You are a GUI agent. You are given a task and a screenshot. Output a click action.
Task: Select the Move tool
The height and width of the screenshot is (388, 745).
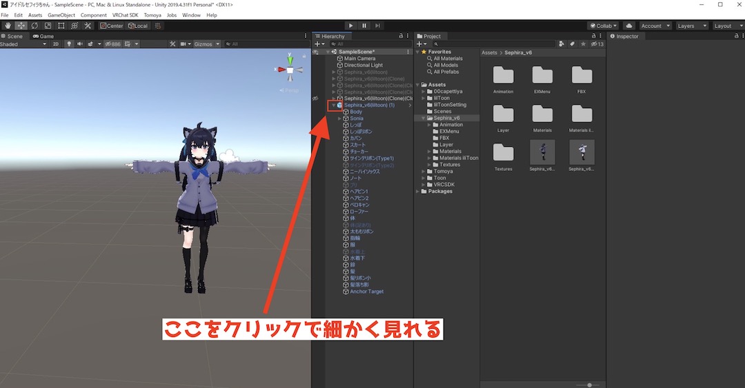coord(21,25)
